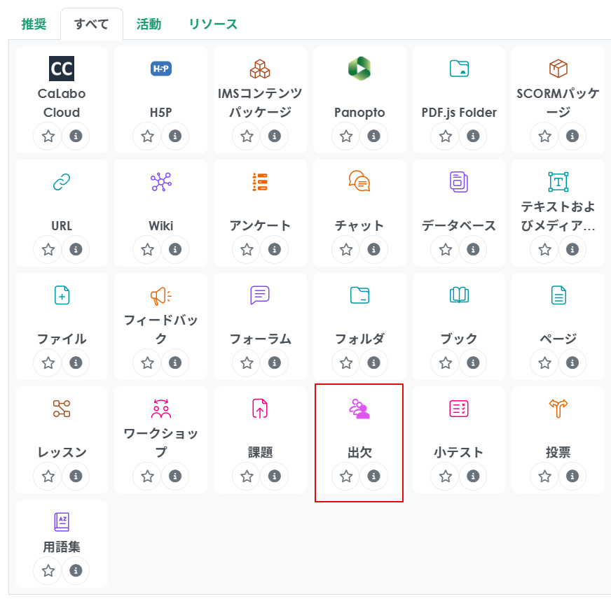This screenshot has height=599, width=611.
Task: Open the リソース tab
Action: pyautogui.click(x=213, y=24)
